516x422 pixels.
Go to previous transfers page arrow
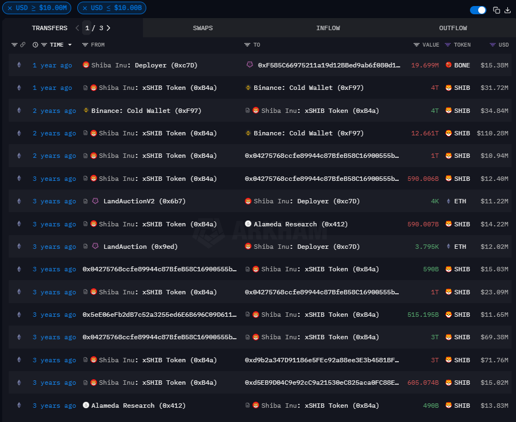(77, 28)
